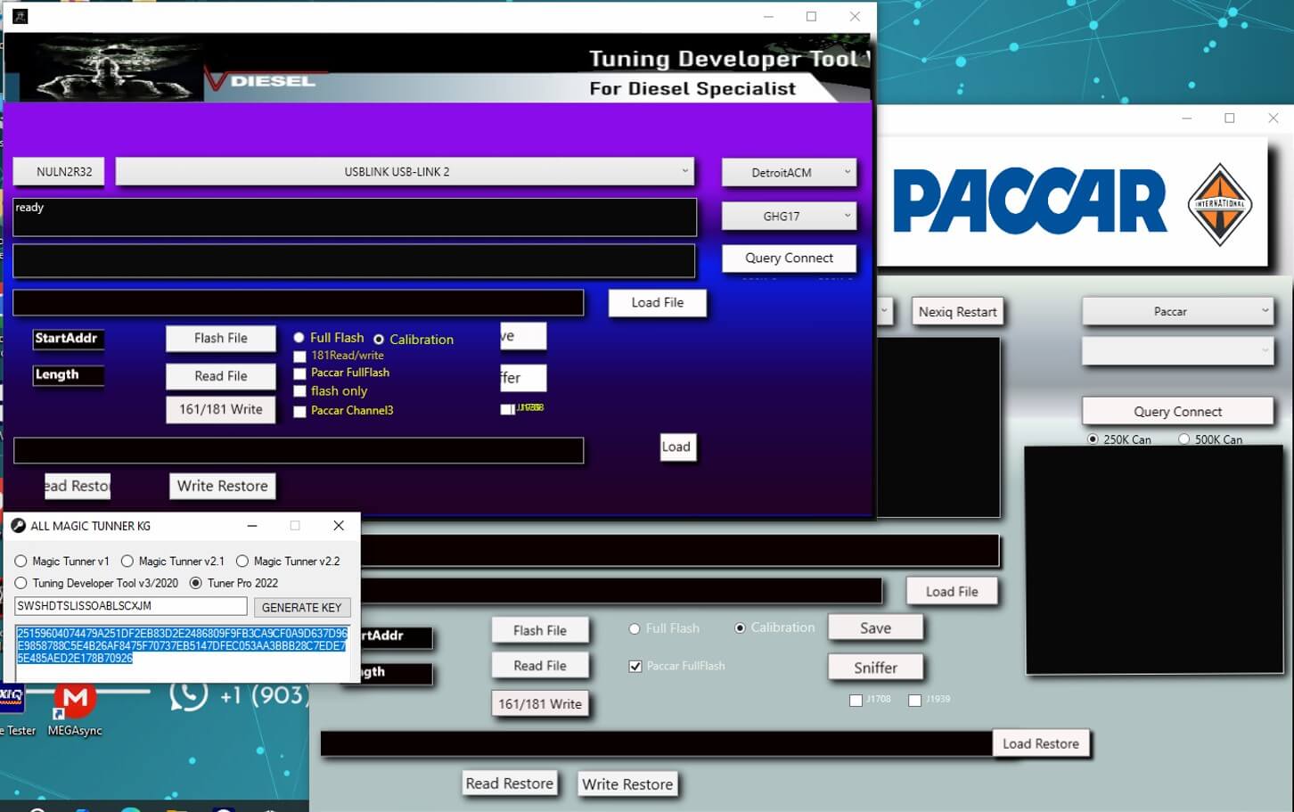Choose the Magic Tunner v2.1 option

click(x=127, y=561)
